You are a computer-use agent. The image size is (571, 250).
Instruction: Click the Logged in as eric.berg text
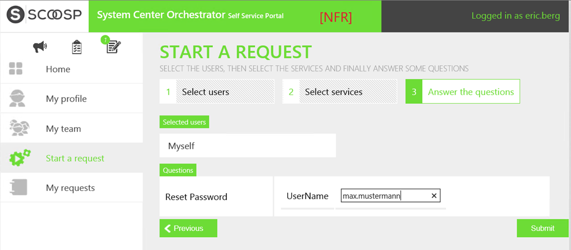click(515, 16)
